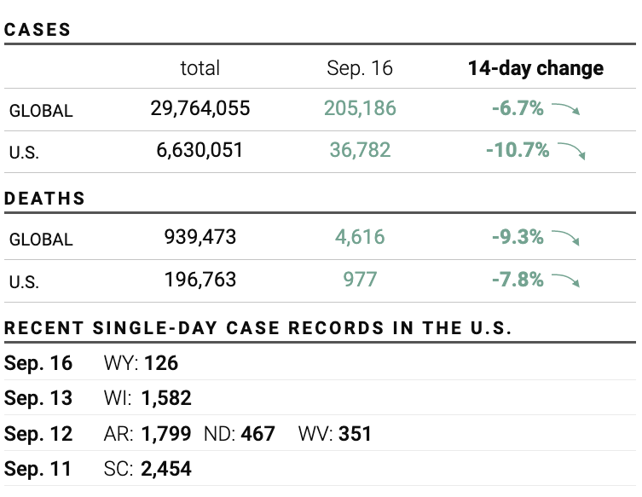This screenshot has width=642, height=497.
Task: Click the ND: 467 record entry
Action: pyautogui.click(x=240, y=434)
